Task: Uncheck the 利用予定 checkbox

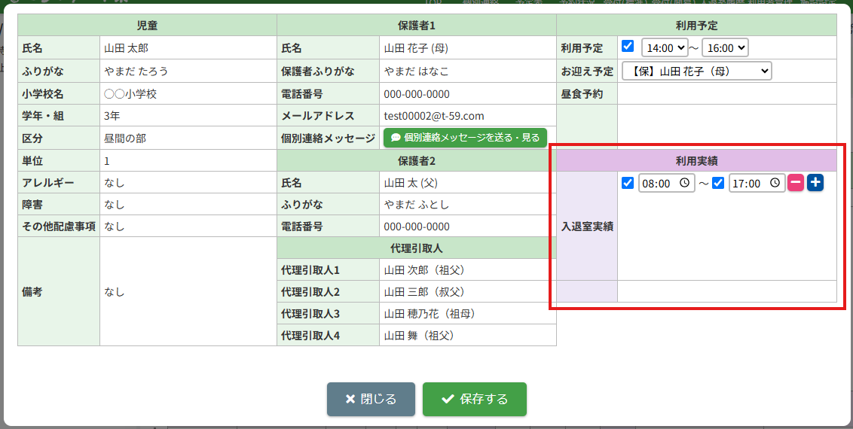Action: point(628,47)
